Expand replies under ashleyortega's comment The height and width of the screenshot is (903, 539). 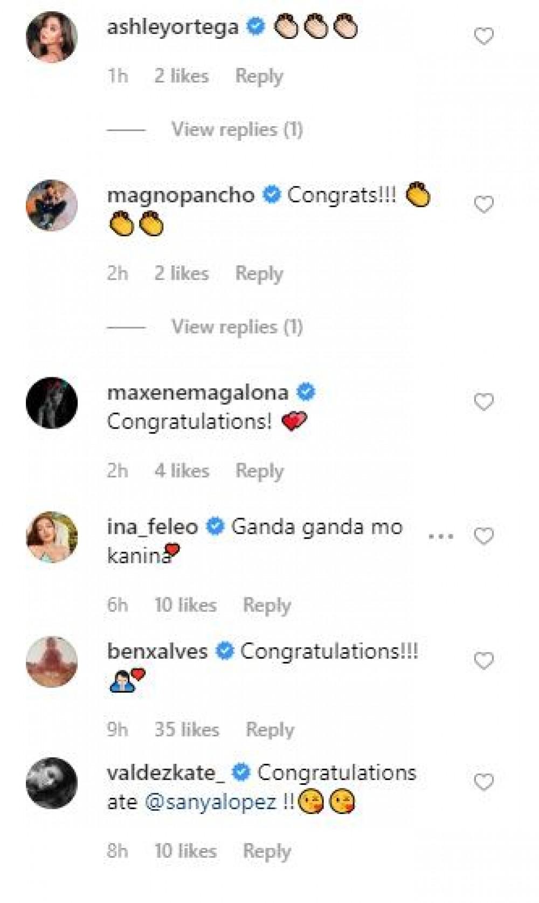[x=237, y=129]
